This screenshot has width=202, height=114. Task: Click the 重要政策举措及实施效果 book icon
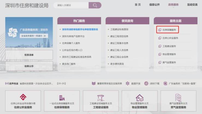[94, 83]
